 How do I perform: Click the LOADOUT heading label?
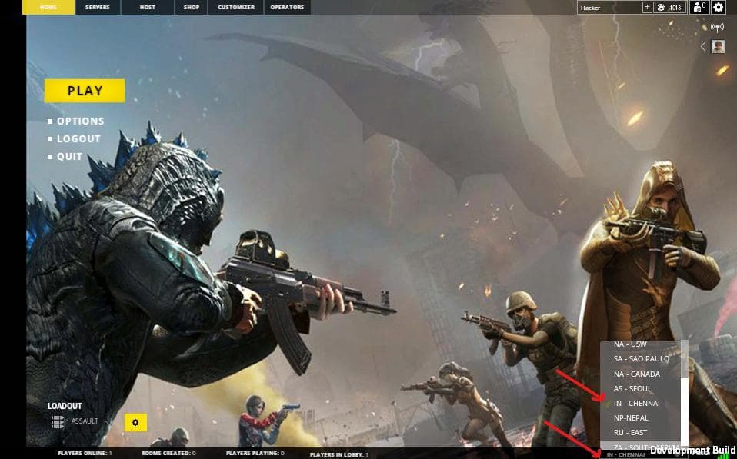(65, 406)
